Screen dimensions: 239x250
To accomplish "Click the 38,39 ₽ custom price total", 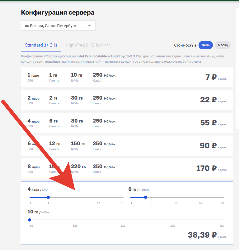I will (x=202, y=235).
